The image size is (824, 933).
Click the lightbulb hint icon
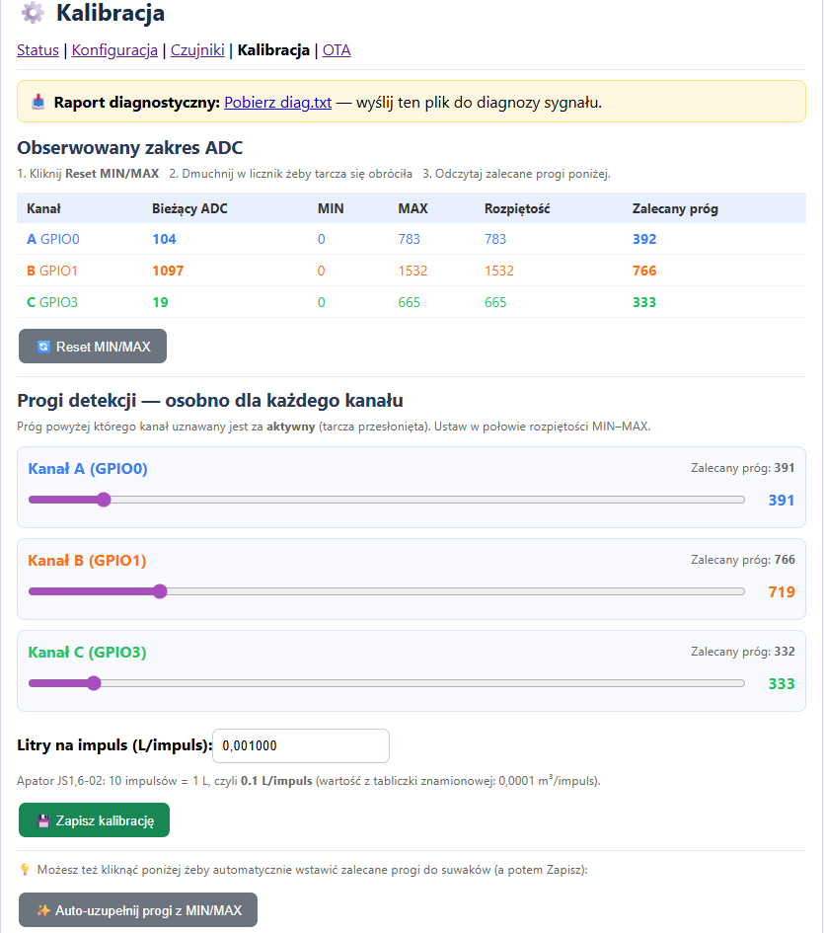26,869
